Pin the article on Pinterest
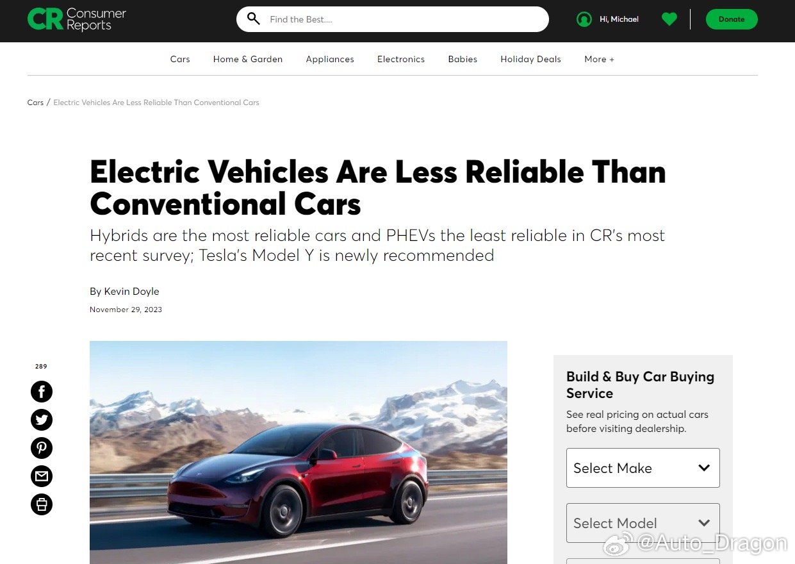This screenshot has width=795, height=564. click(x=42, y=448)
